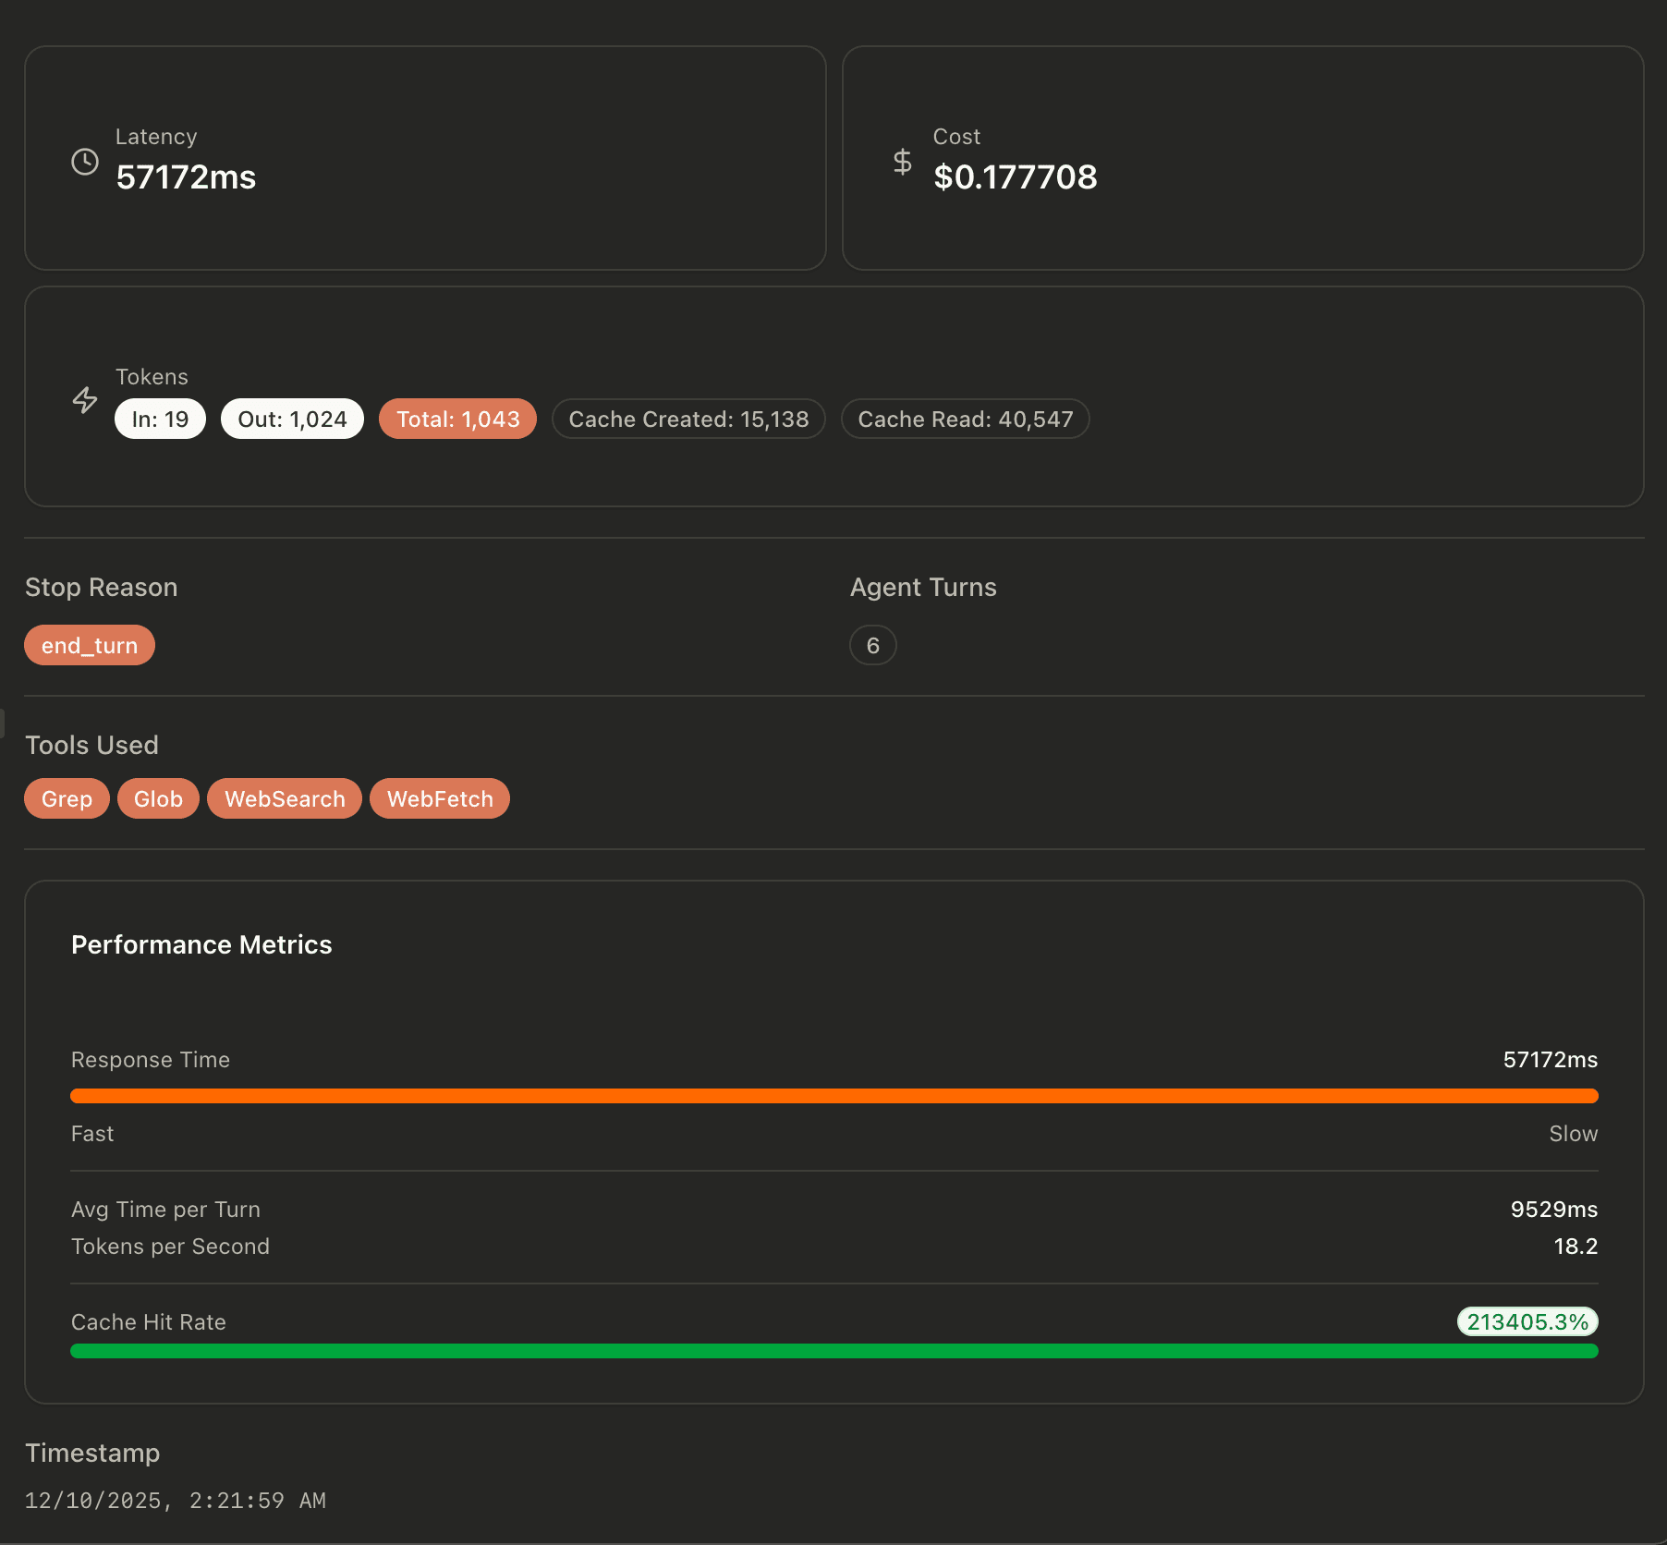Click the Tokens per Second label
This screenshot has width=1667, height=1545.
click(171, 1247)
